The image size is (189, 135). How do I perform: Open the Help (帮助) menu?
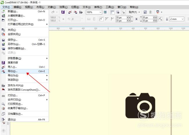point(134,7)
